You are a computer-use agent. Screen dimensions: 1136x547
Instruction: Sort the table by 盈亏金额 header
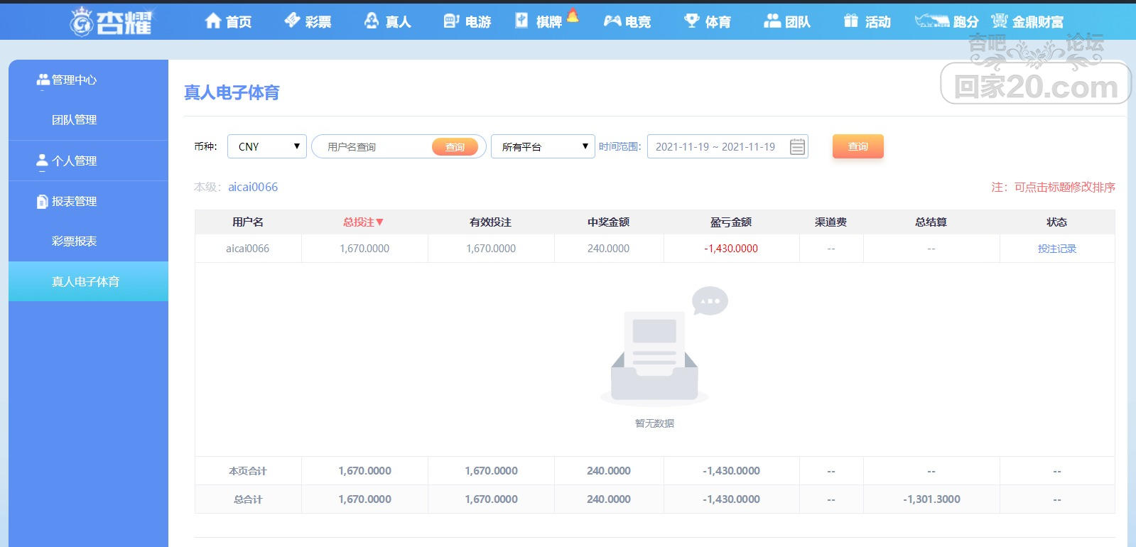[x=731, y=222]
